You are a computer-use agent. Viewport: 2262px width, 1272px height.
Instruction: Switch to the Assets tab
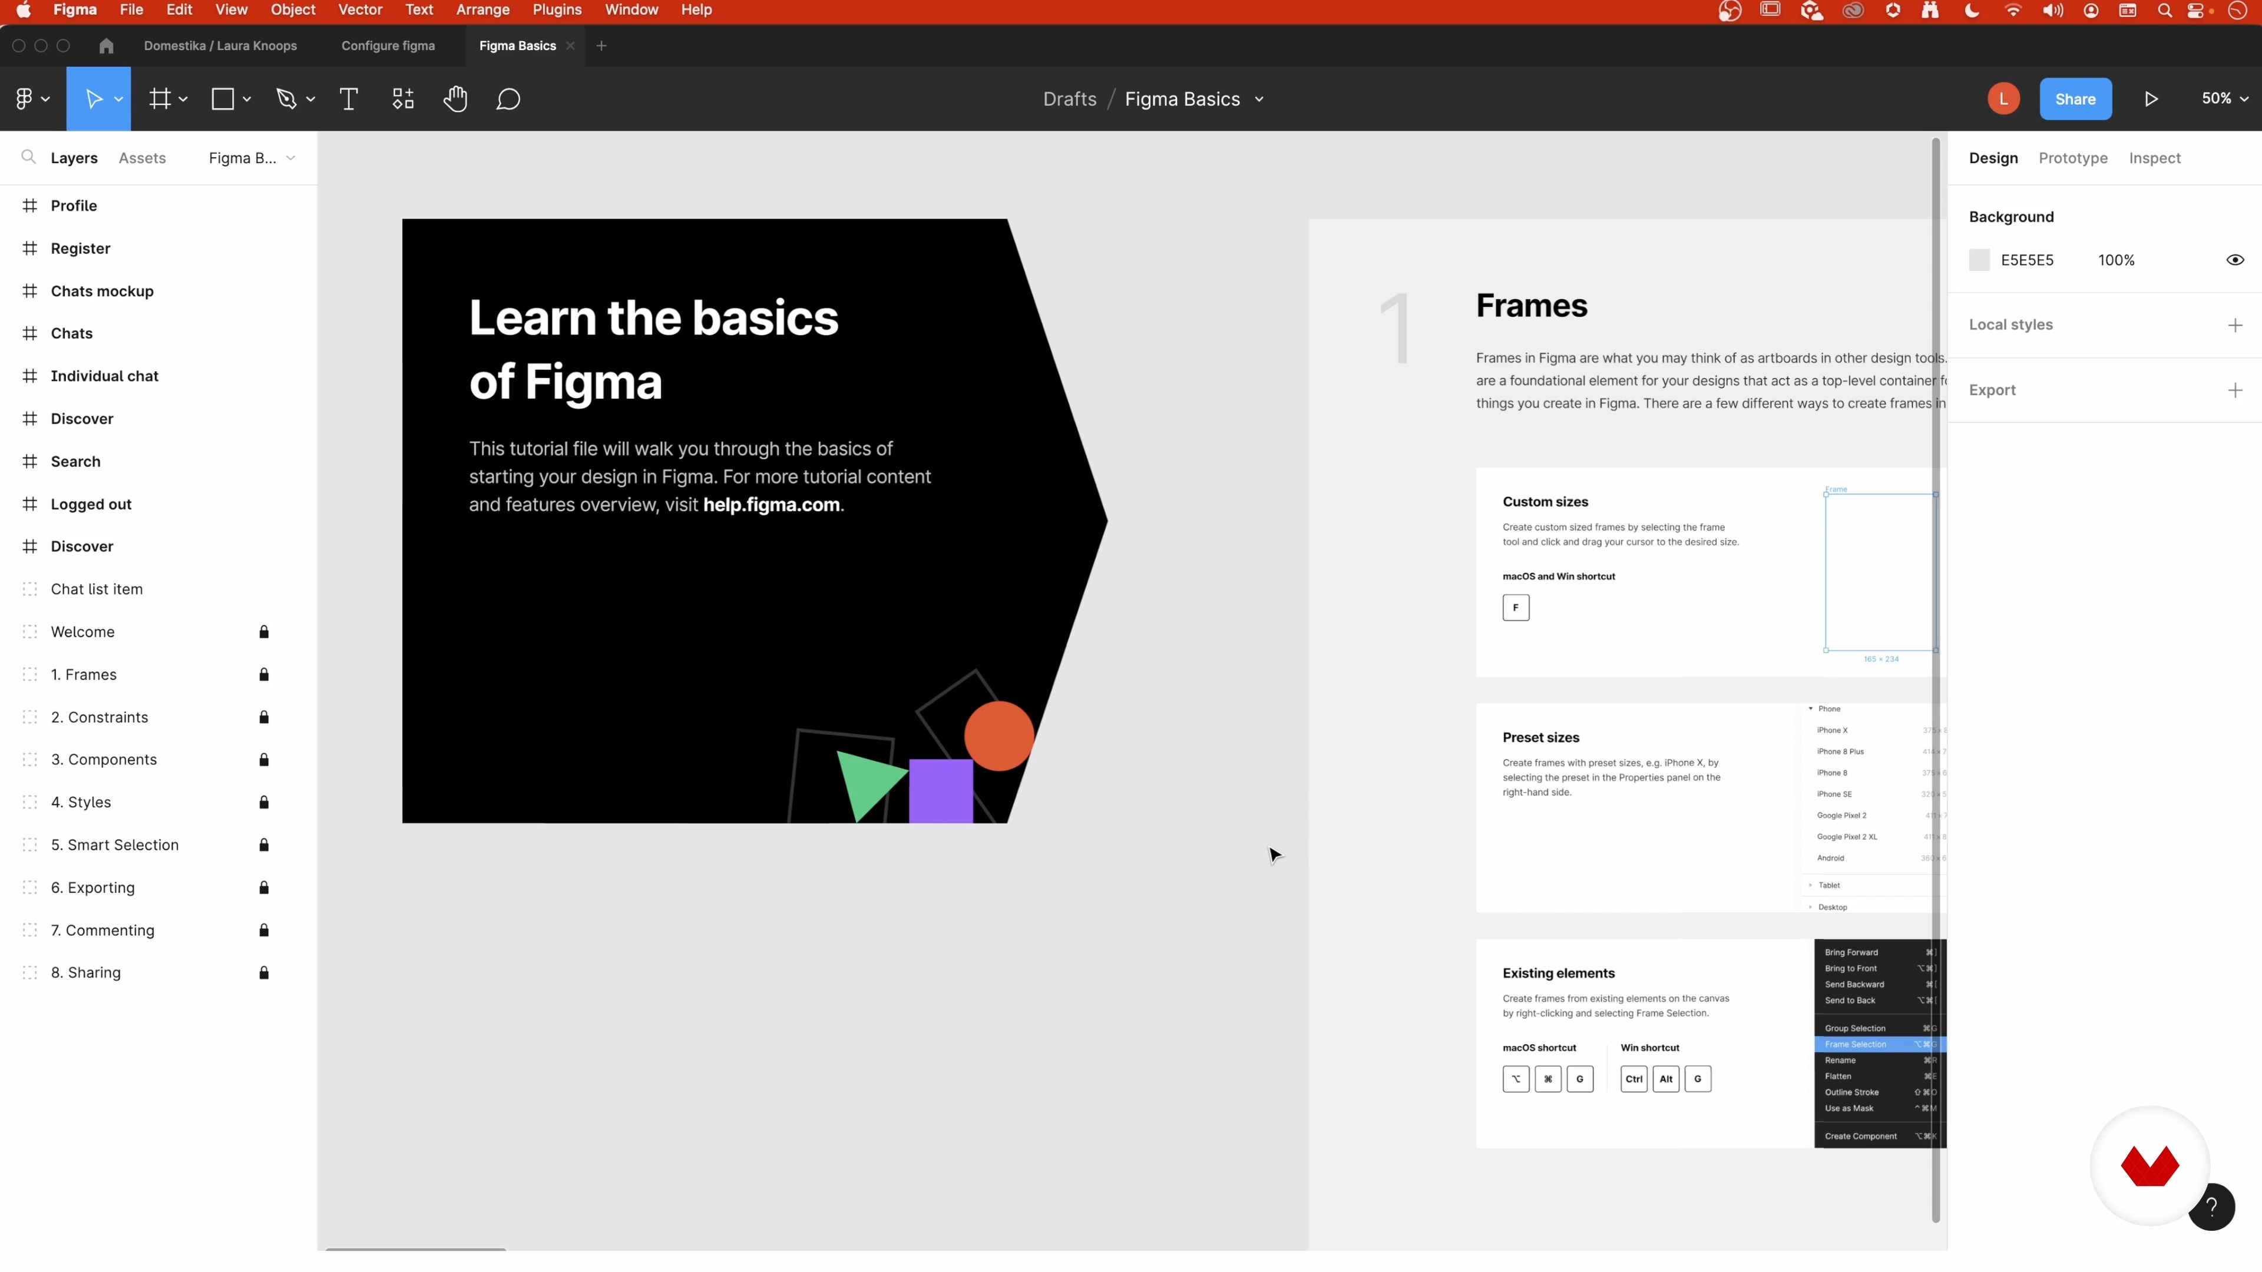(142, 158)
